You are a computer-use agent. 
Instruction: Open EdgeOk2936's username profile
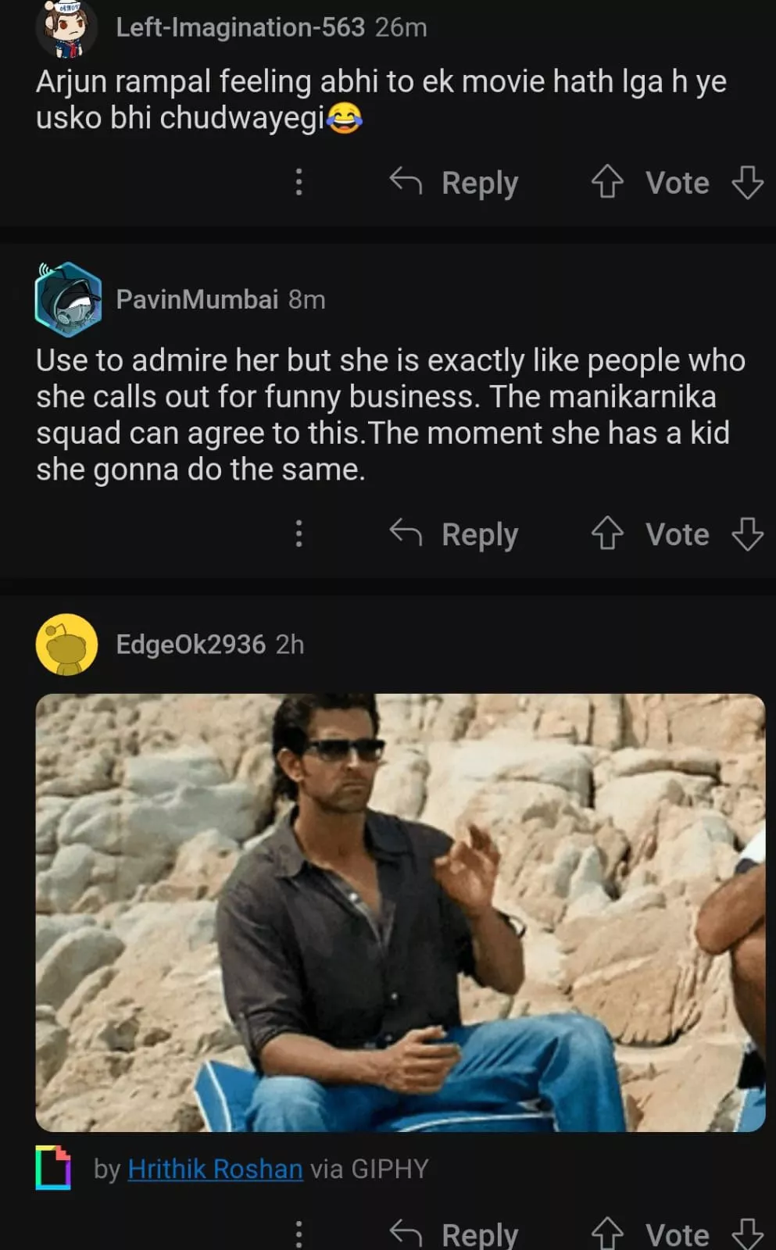tap(191, 645)
